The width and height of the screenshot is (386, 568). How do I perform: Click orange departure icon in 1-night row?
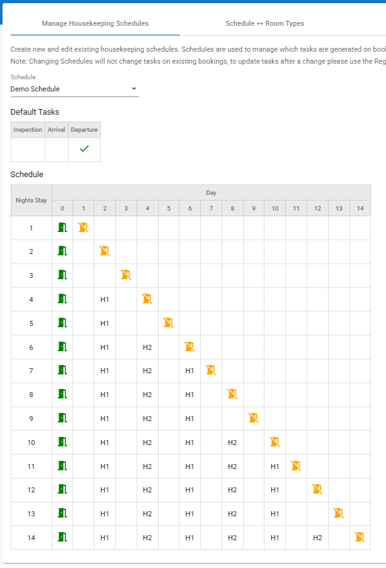[83, 228]
